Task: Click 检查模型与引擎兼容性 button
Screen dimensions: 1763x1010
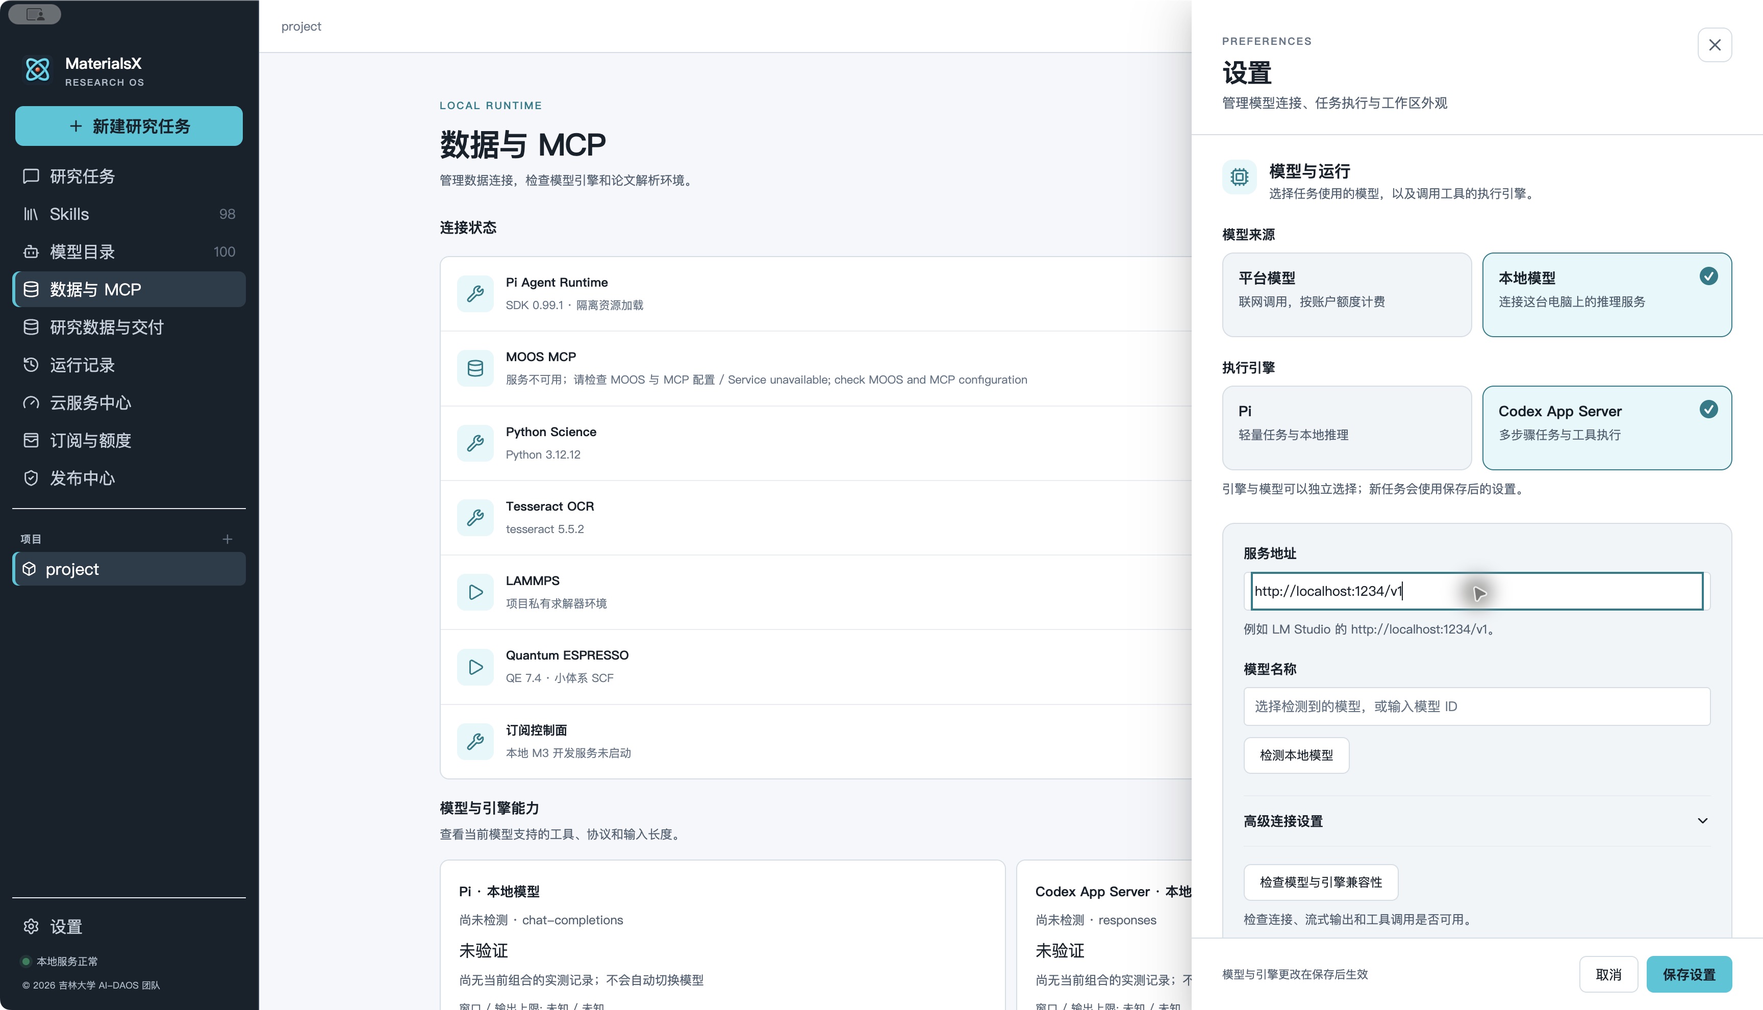Action: (1321, 881)
